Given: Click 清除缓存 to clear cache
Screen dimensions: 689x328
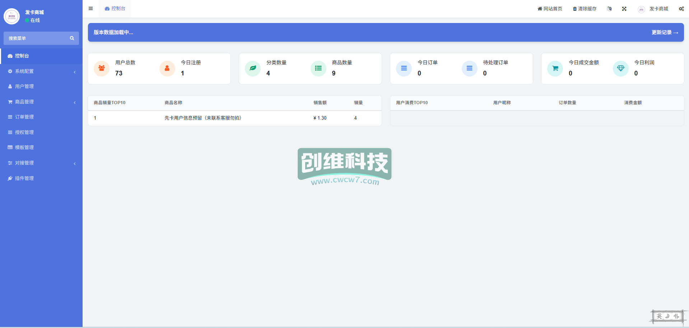Looking at the screenshot, I should pos(585,9).
